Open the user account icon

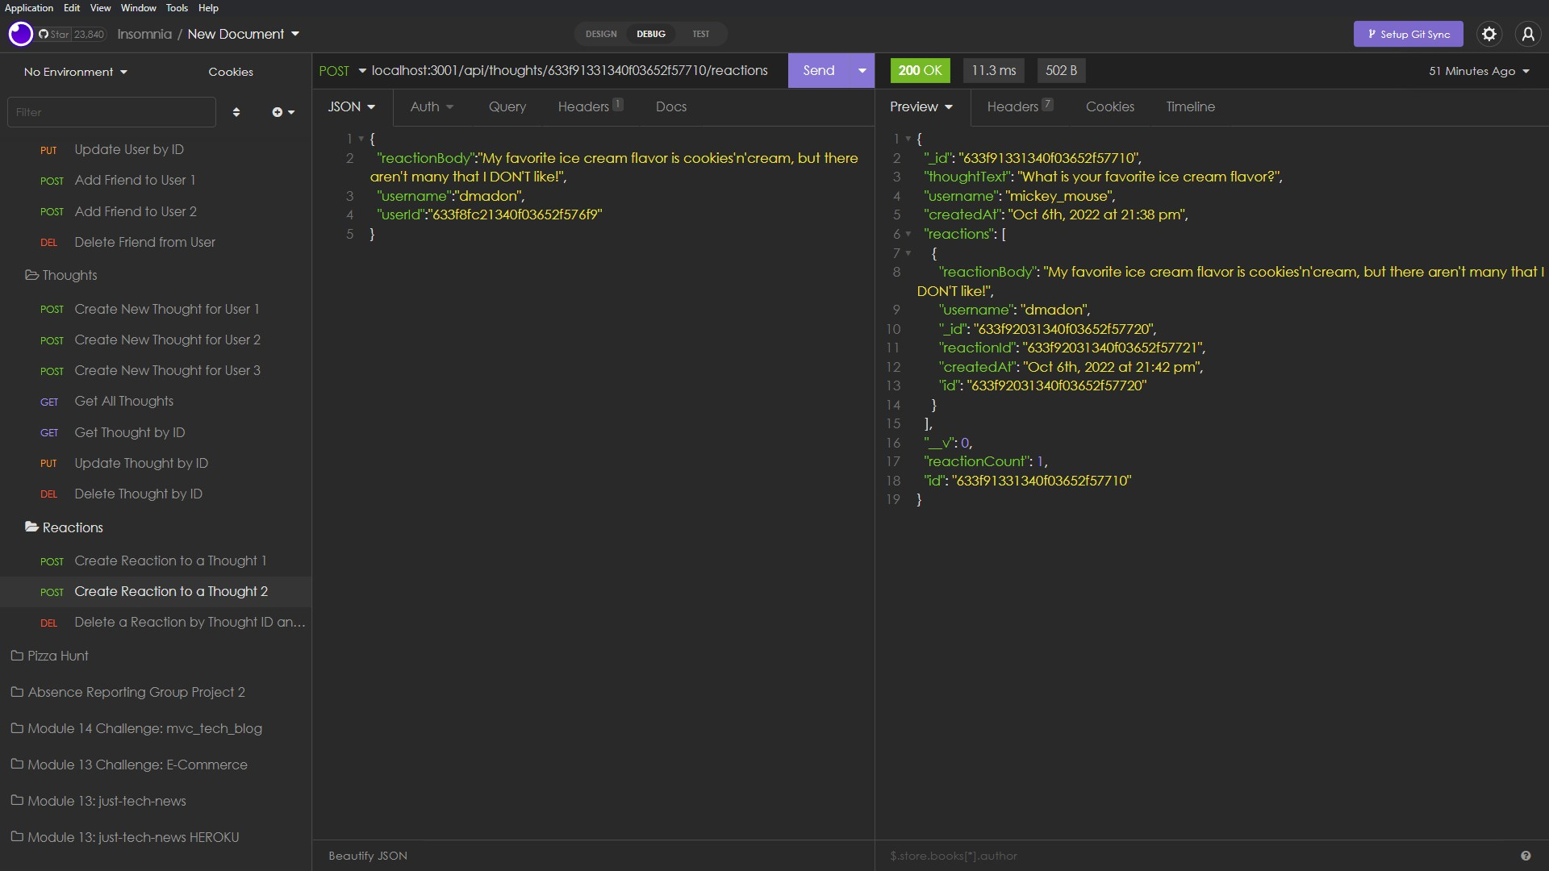pyautogui.click(x=1528, y=34)
